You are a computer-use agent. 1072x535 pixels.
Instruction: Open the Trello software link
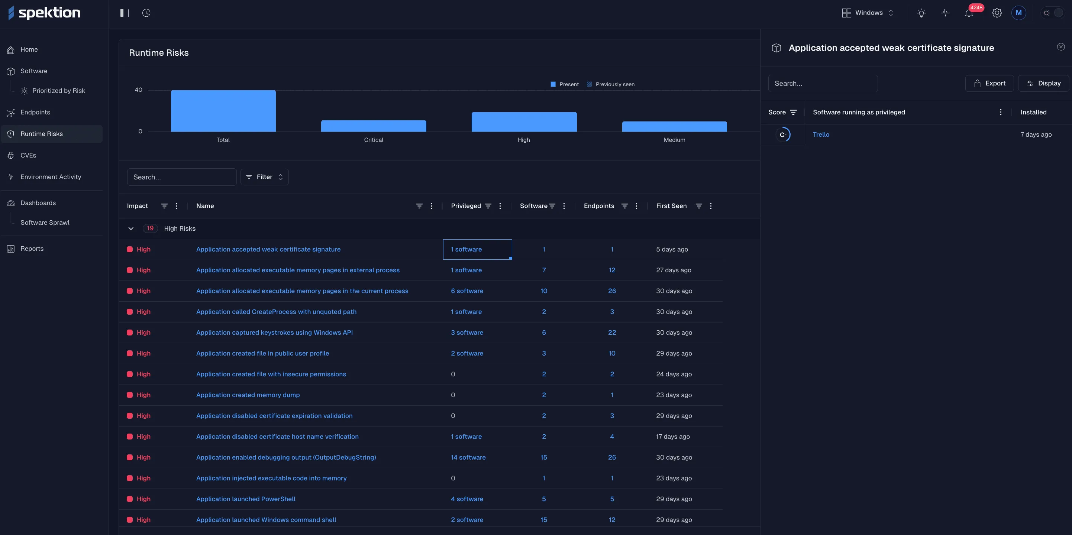pyautogui.click(x=821, y=134)
